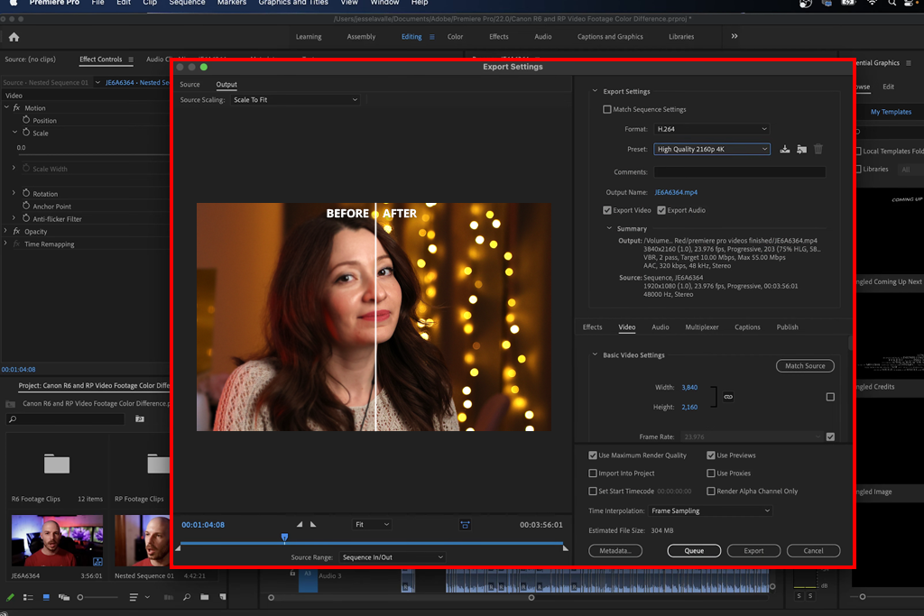Viewport: 924px width, 616px height.
Task: Toggle the width-height aspect ratio link icon
Action: tap(728, 397)
